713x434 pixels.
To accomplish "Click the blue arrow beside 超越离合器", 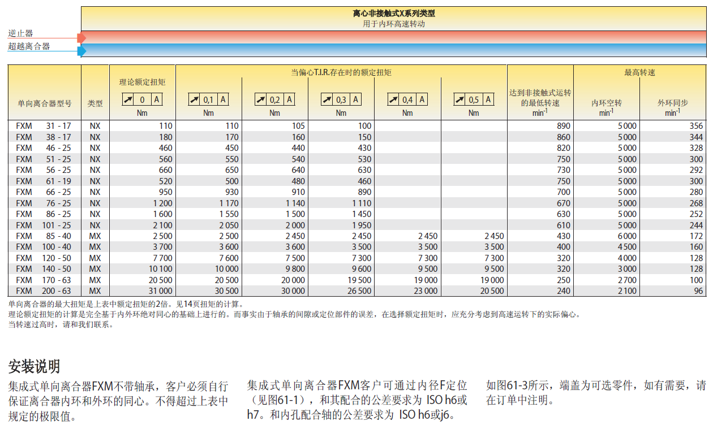I will coord(81,51).
